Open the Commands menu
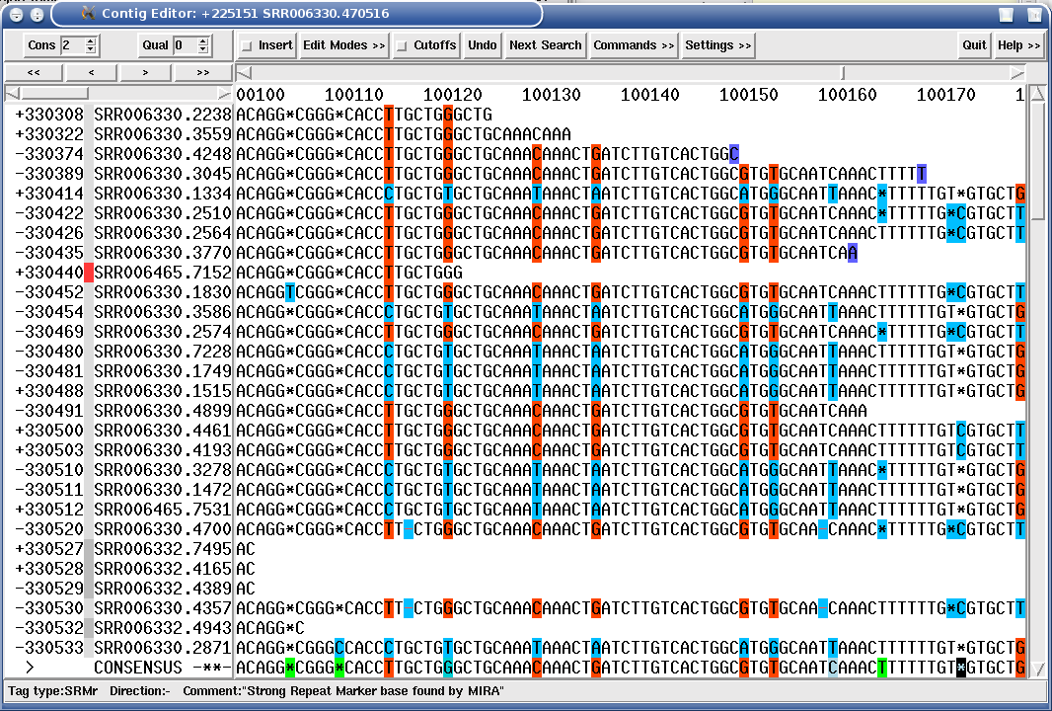 click(x=634, y=45)
